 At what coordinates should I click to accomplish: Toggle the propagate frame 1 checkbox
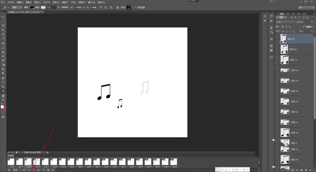coord(304,27)
